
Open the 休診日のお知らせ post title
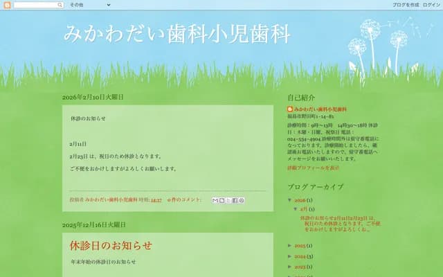click(x=111, y=245)
